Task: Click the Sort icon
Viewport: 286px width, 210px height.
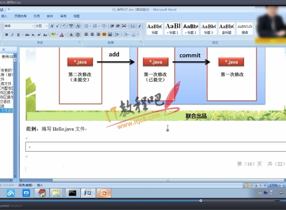Action: click(x=132, y=26)
